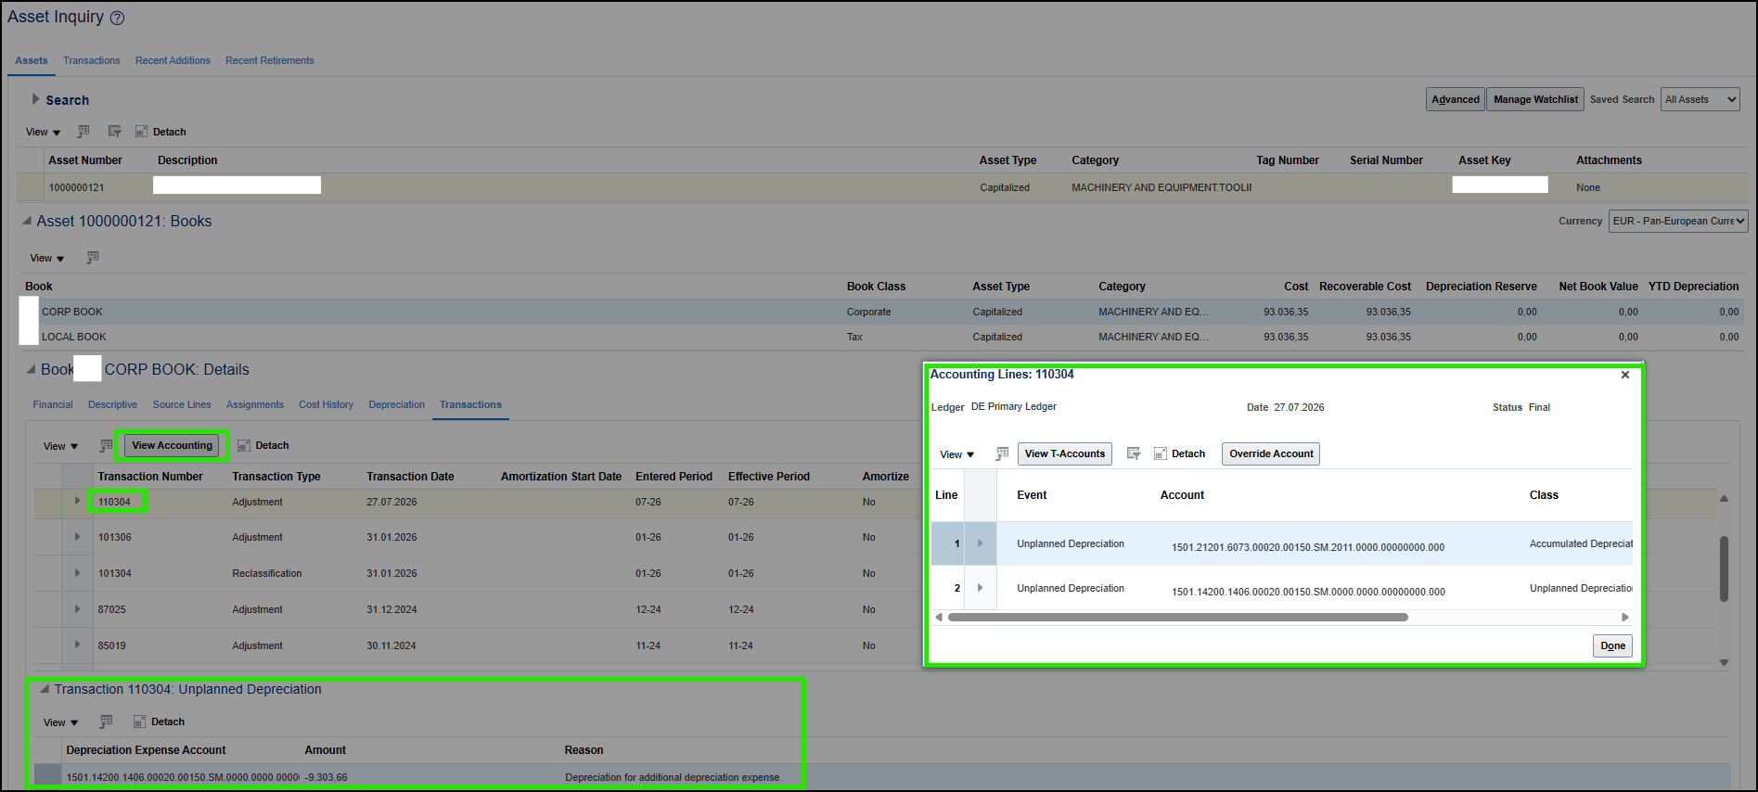Expand Reclassification transaction row 101304
The width and height of the screenshot is (1758, 792).
point(77,572)
